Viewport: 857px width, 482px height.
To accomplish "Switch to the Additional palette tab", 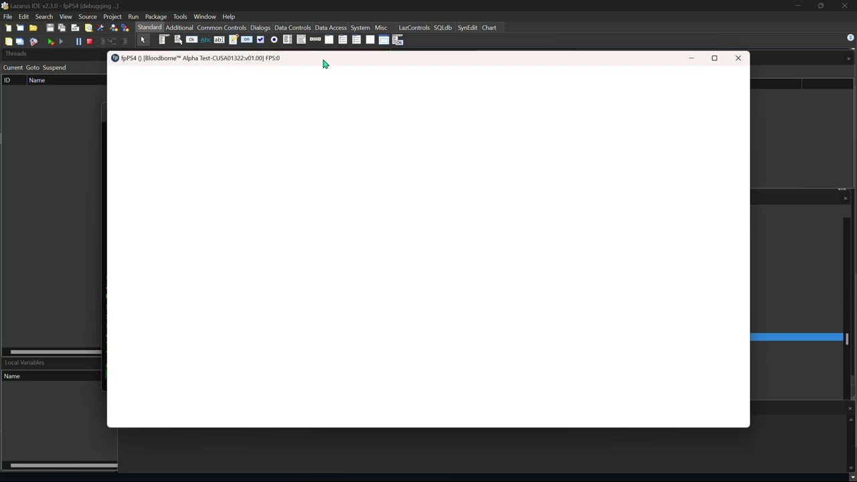I will coord(179,27).
